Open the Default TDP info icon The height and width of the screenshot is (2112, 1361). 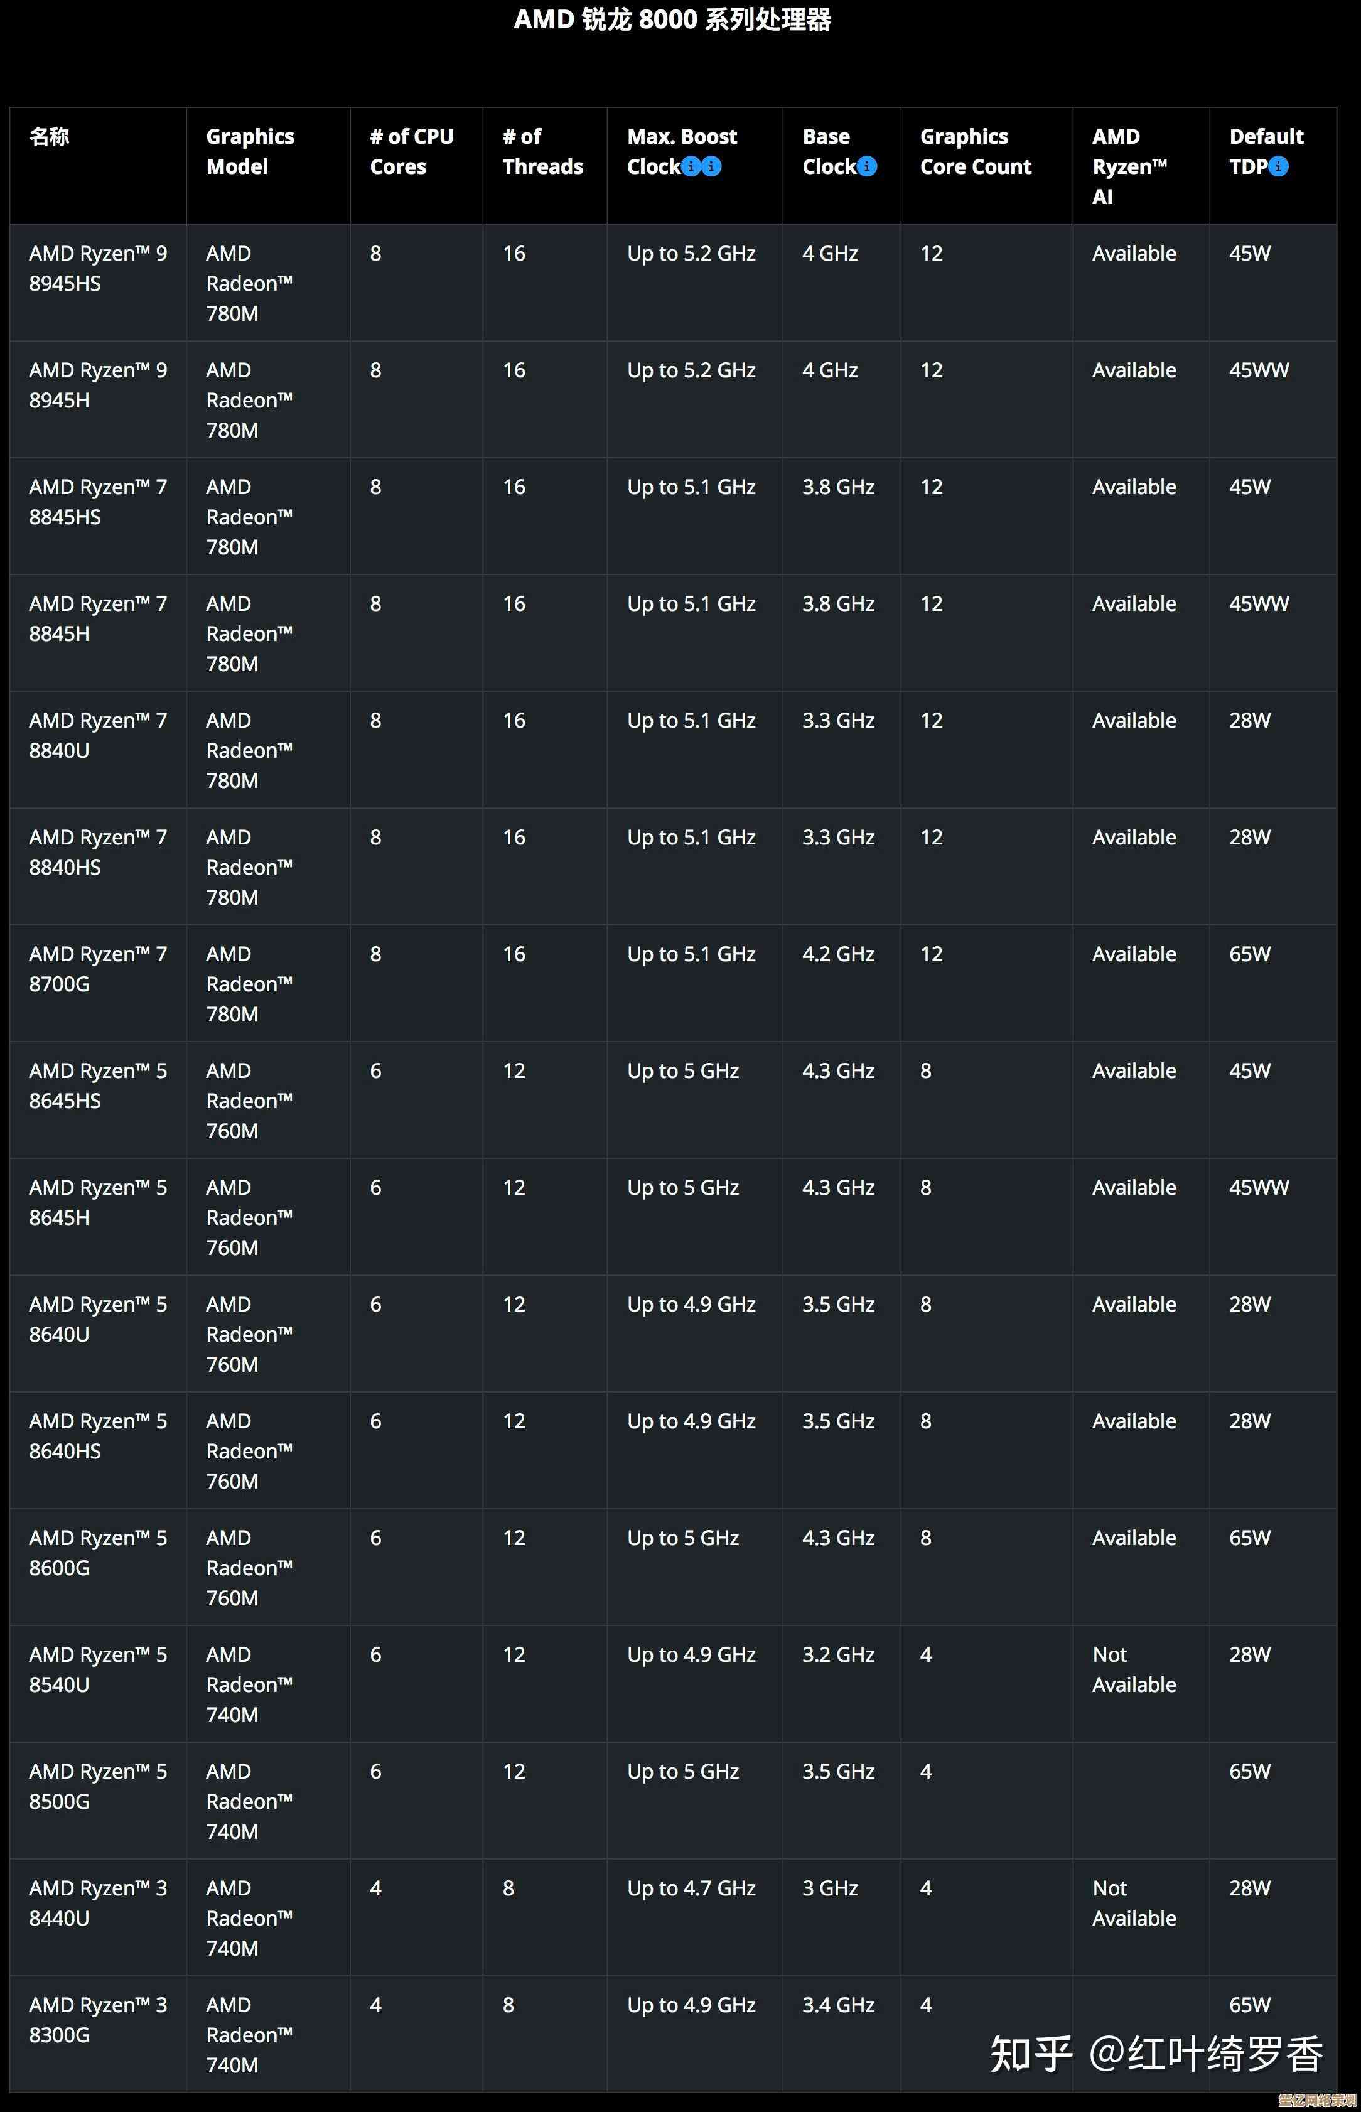coord(1278,166)
